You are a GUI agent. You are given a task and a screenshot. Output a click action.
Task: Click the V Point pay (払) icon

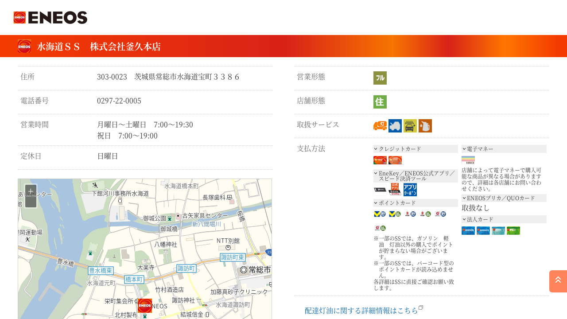pos(395,214)
